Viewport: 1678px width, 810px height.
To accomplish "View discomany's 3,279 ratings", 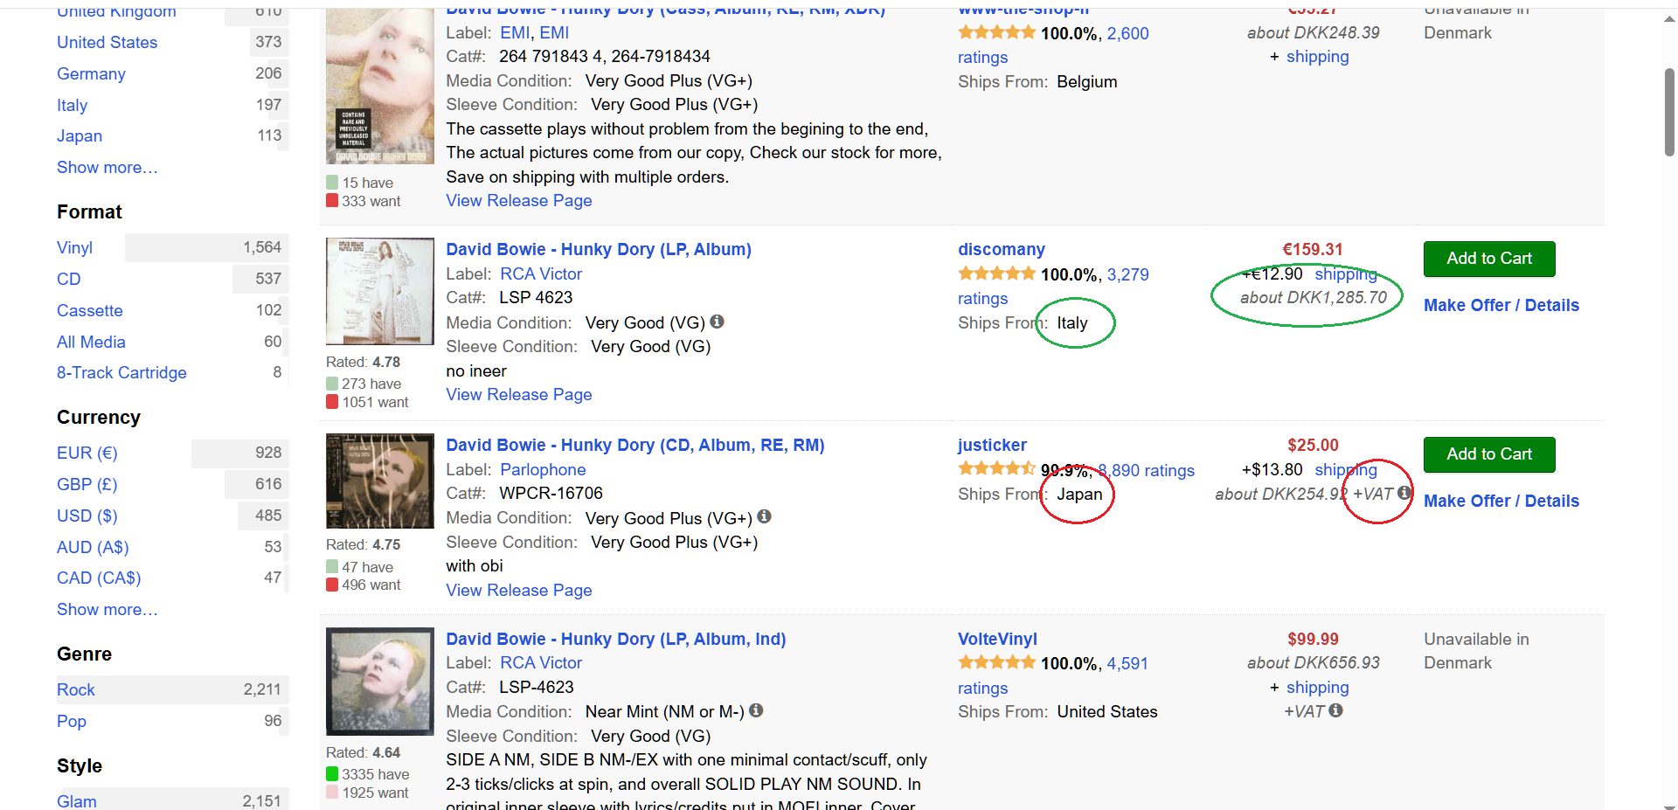I will tap(1127, 274).
